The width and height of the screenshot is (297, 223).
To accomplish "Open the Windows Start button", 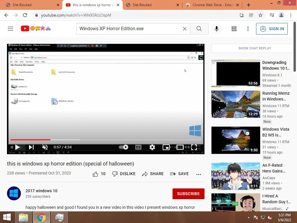I will 7,217.
